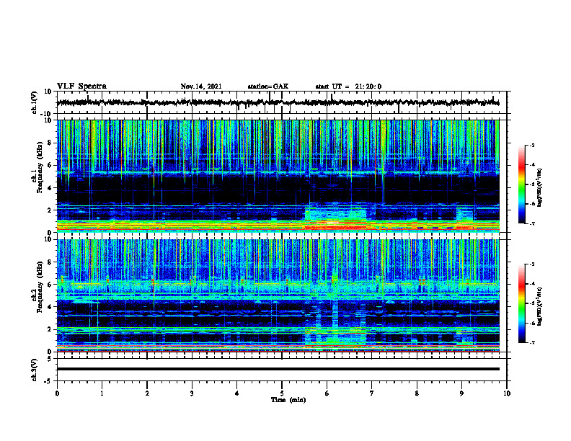Select the "start UT = 21:20:0" text
Viewport: 571px width, 441px height.
coord(348,86)
